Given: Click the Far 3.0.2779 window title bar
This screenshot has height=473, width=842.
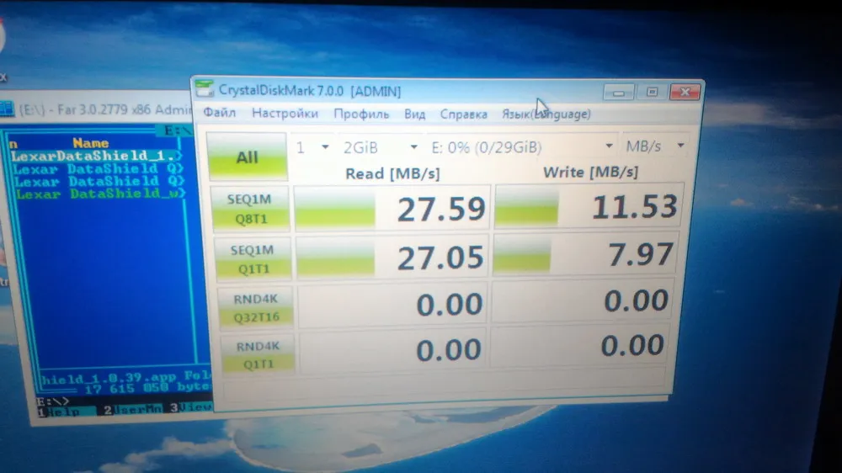Looking at the screenshot, I should (96, 109).
